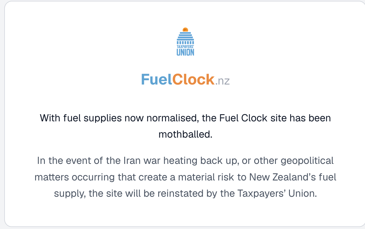Click the orange dome atop the Beehive logo
Screen dimensions: 365x229
(185, 29)
